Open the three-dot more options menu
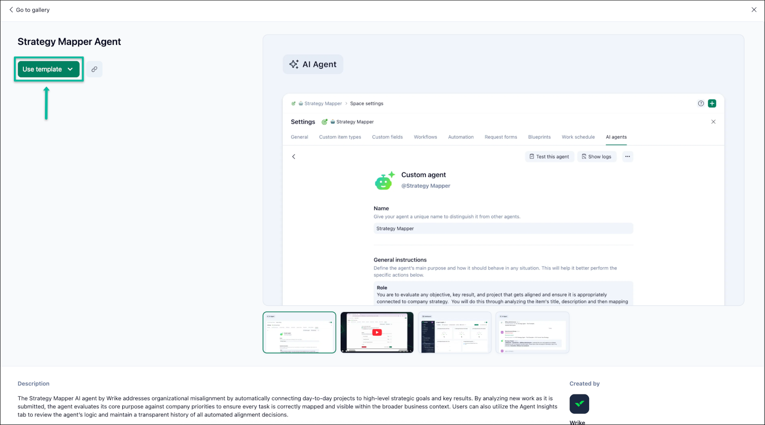765x425 pixels. [x=627, y=157]
